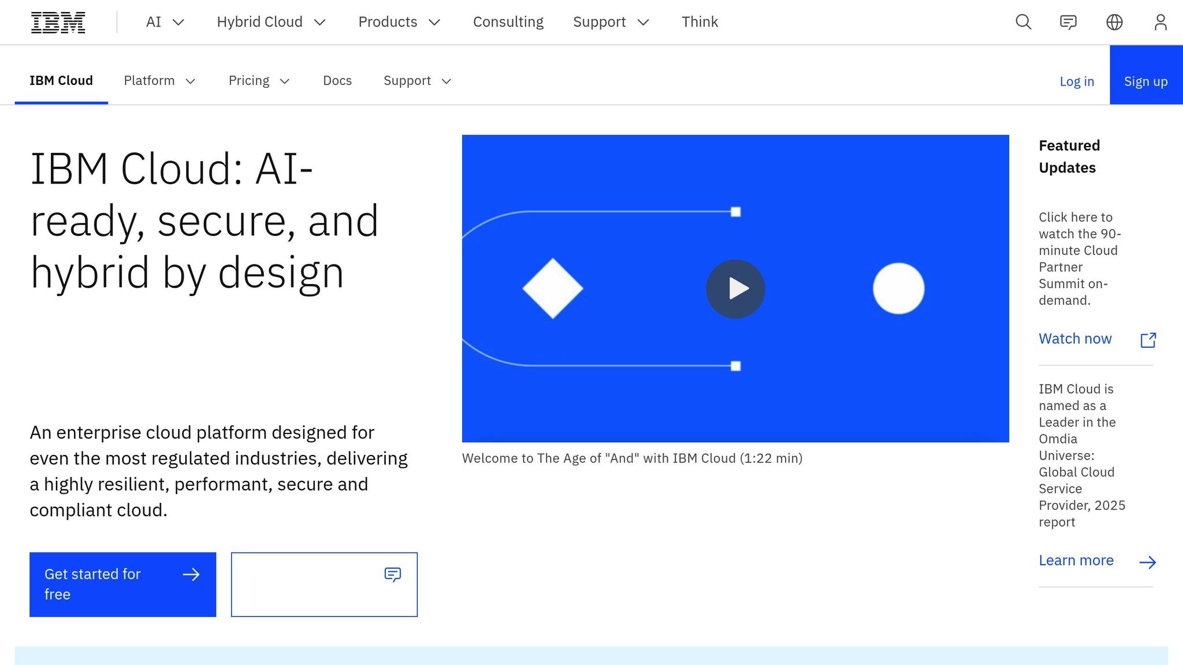Open the Products dropdown
The height and width of the screenshot is (665, 1183).
399,23
